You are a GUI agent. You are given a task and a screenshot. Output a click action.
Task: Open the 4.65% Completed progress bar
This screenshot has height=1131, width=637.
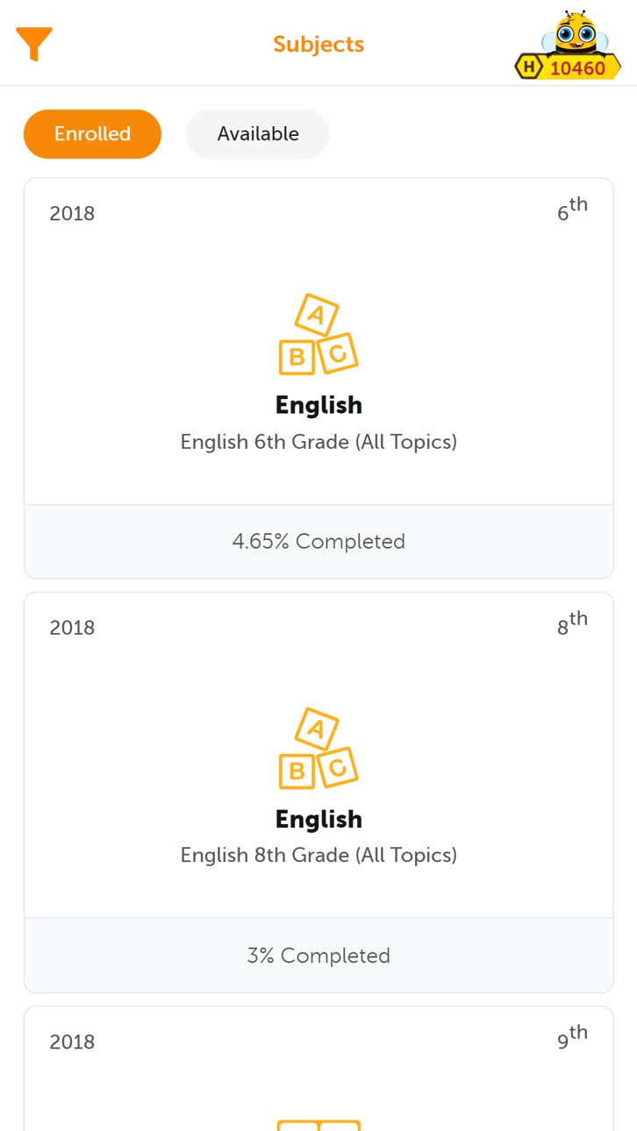[318, 542]
